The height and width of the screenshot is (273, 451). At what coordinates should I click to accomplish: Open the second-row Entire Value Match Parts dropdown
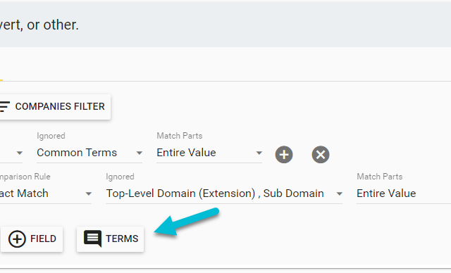click(404, 193)
